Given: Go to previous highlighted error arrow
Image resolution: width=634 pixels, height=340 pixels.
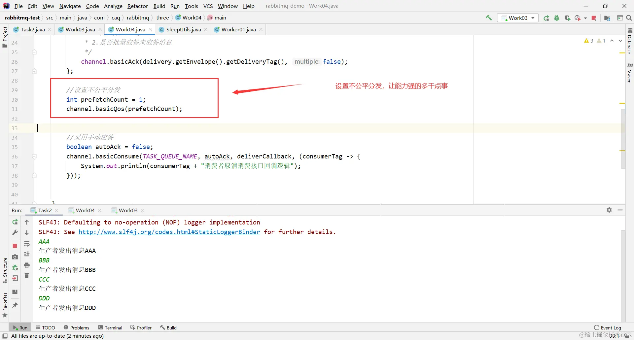Looking at the screenshot, I should [x=612, y=41].
